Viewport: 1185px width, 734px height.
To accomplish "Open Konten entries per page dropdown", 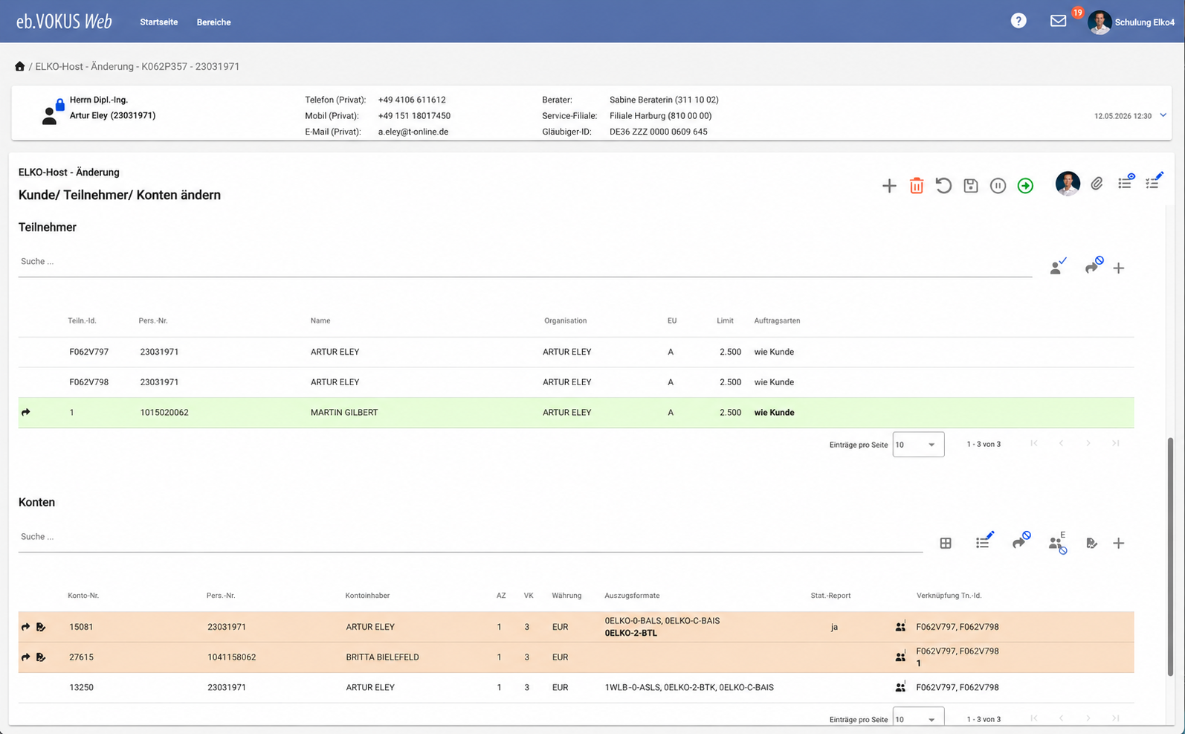I will 918,718.
